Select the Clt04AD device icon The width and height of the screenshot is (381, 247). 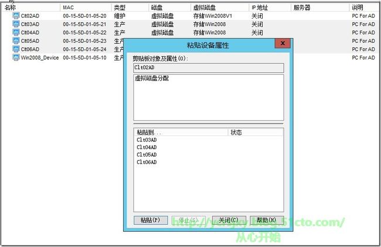tap(16, 33)
